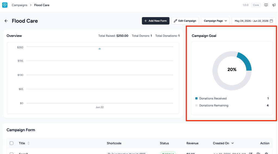Click the Donations Received blue legend swatch

[196, 98]
